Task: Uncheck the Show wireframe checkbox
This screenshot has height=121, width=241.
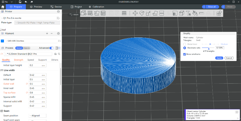Action: [x=185, y=54]
